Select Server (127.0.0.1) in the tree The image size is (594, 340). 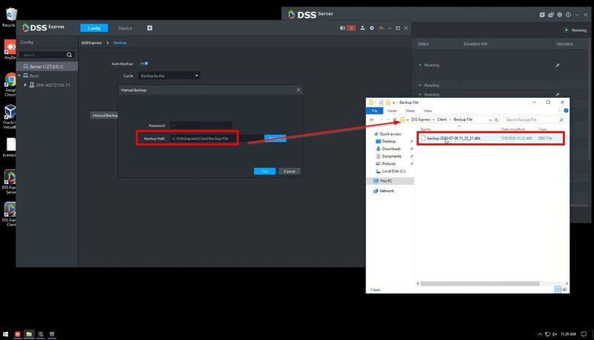pos(47,66)
